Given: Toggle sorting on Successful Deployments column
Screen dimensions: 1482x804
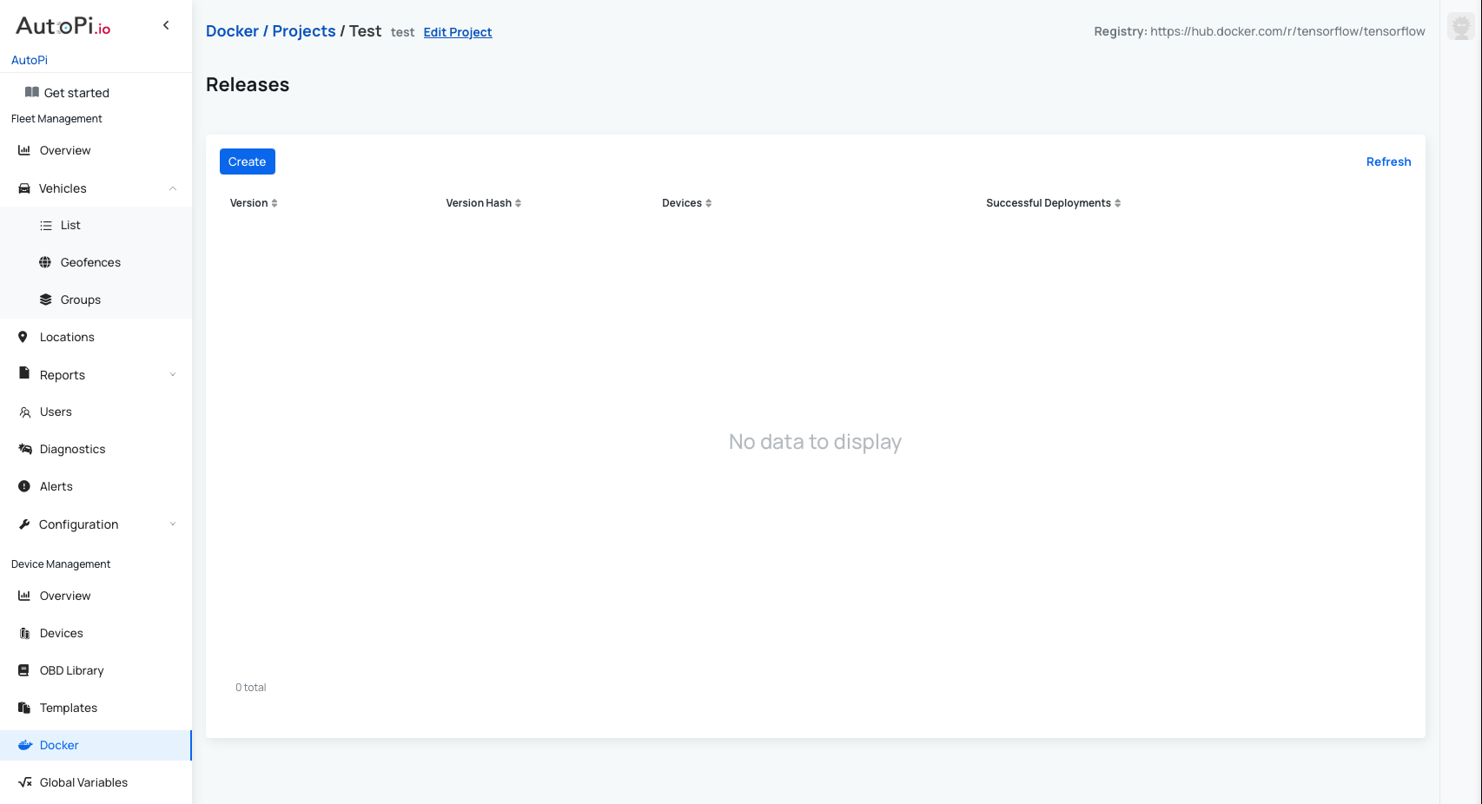Looking at the screenshot, I should pos(1117,202).
